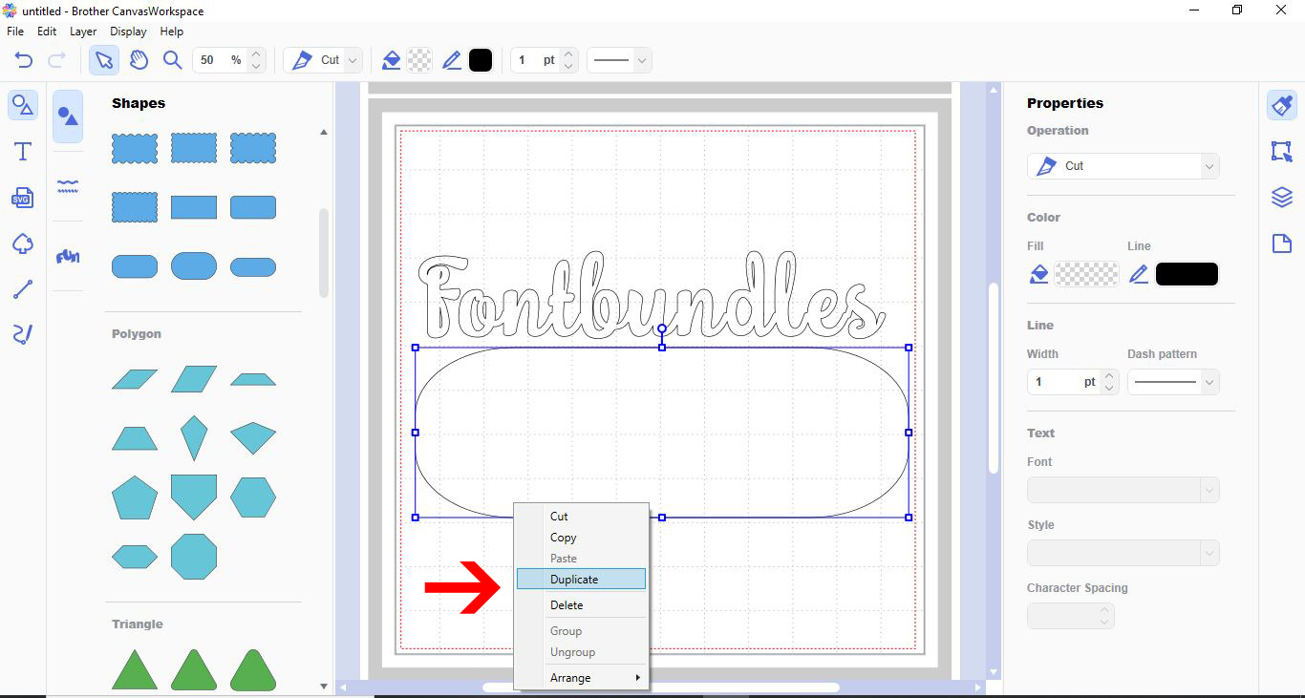Expand the Arrange submenu arrow
This screenshot has width=1305, height=698.
tap(638, 678)
